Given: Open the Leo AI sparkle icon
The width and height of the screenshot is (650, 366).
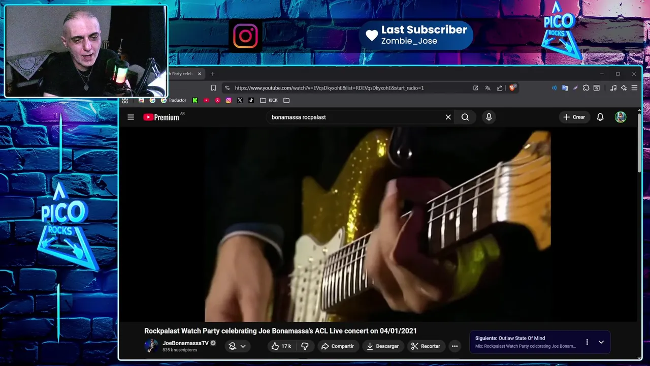Looking at the screenshot, I should pyautogui.click(x=624, y=88).
